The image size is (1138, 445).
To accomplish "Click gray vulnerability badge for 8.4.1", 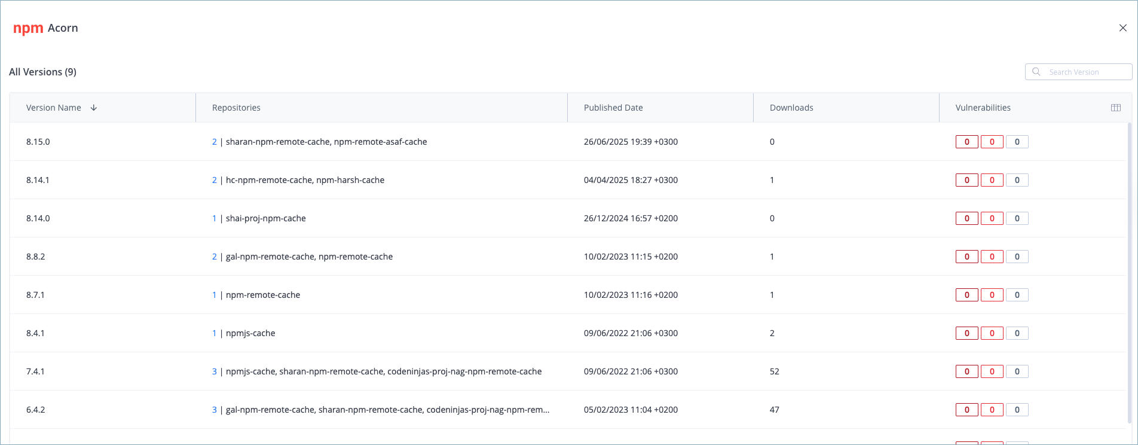I will click(1017, 333).
